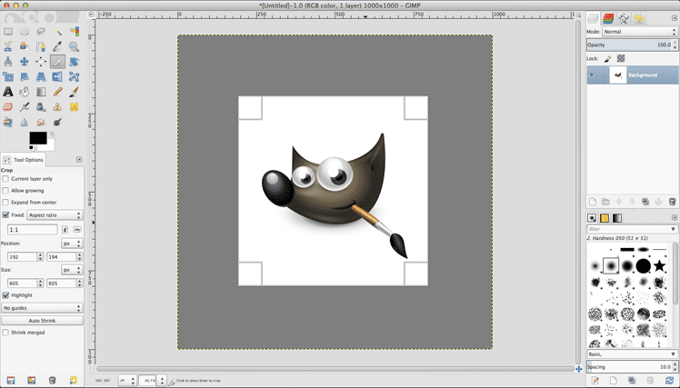Select the star-shaped brush thumbnail
This screenshot has height=388, width=680.
click(x=659, y=265)
